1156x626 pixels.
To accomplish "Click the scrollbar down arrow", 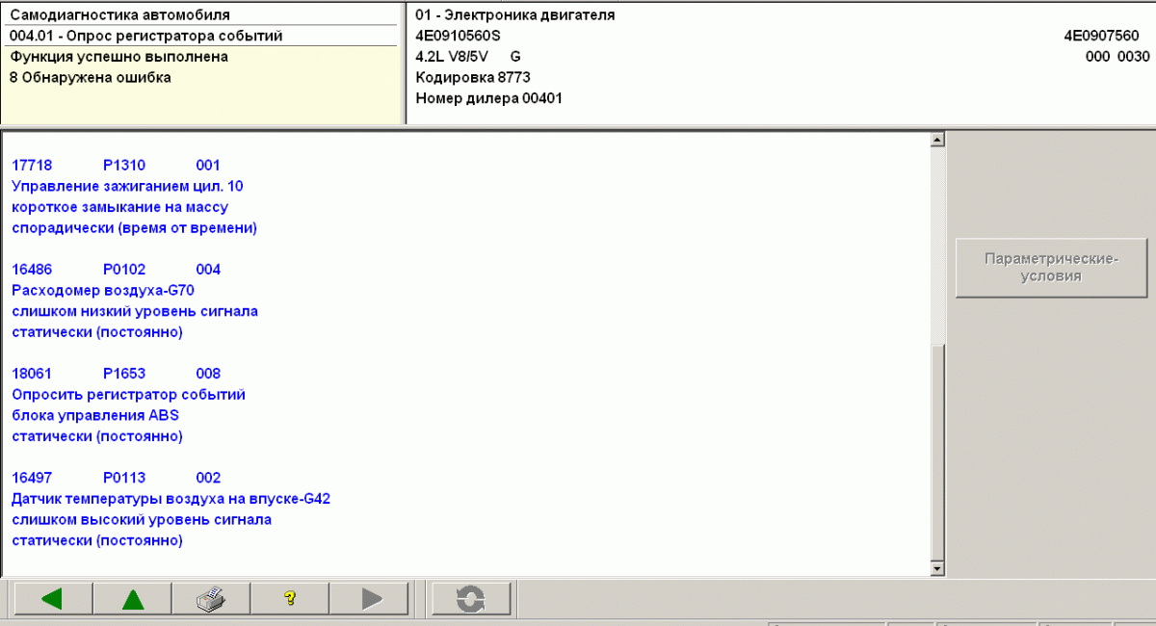I will tap(938, 569).
